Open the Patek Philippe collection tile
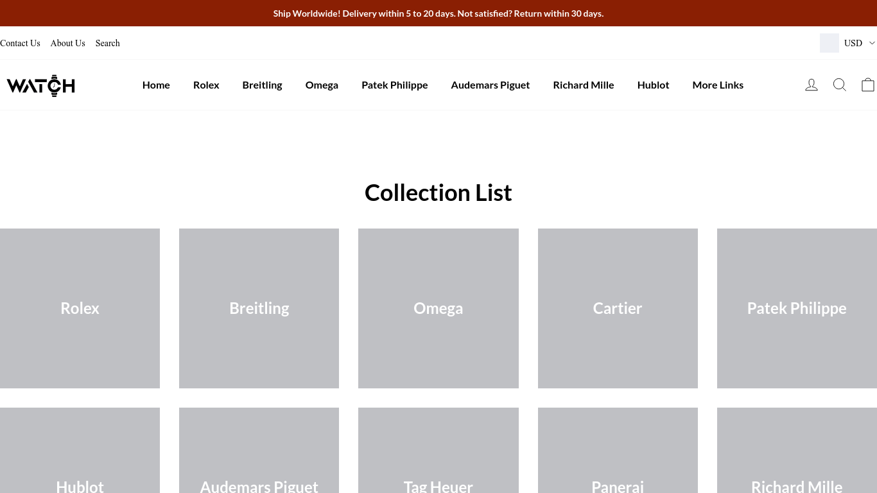The image size is (877, 493). tap(797, 308)
